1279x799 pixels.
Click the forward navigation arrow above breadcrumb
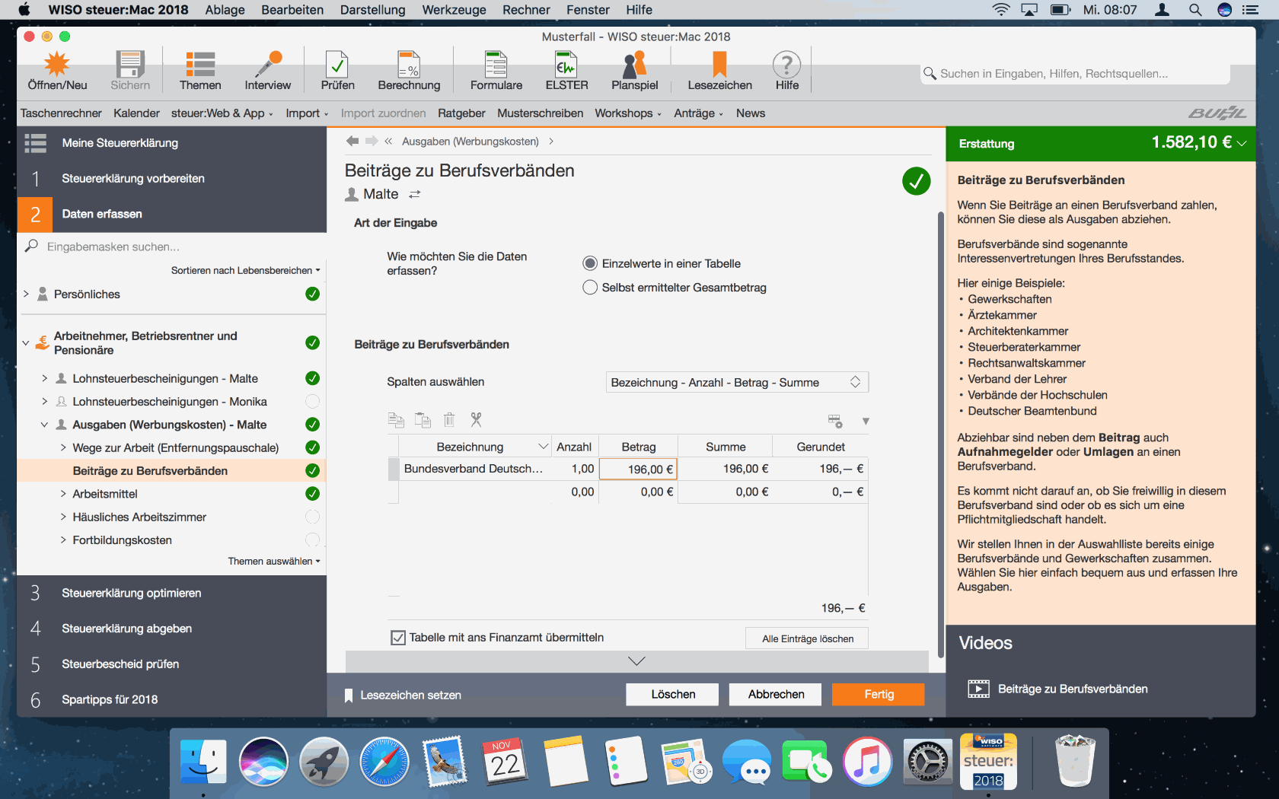pyautogui.click(x=372, y=141)
